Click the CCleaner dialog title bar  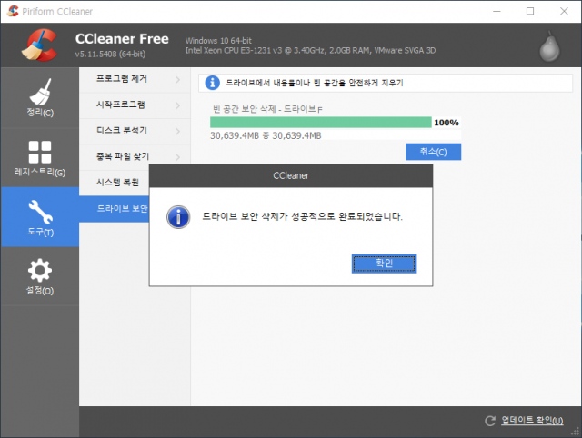[291, 175]
